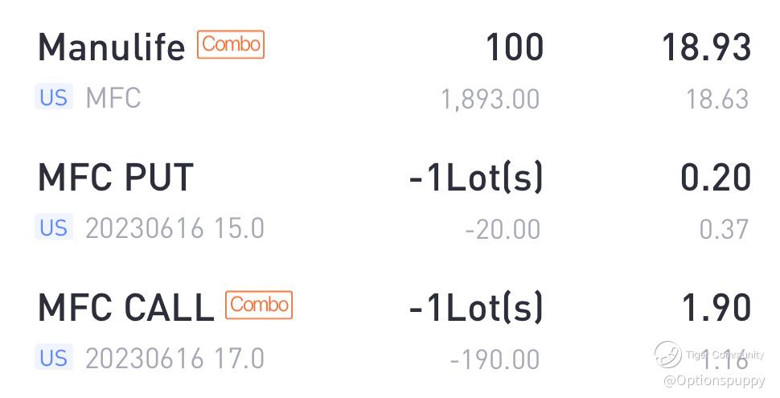
Task: Open the Manulife position row
Action: [390, 70]
